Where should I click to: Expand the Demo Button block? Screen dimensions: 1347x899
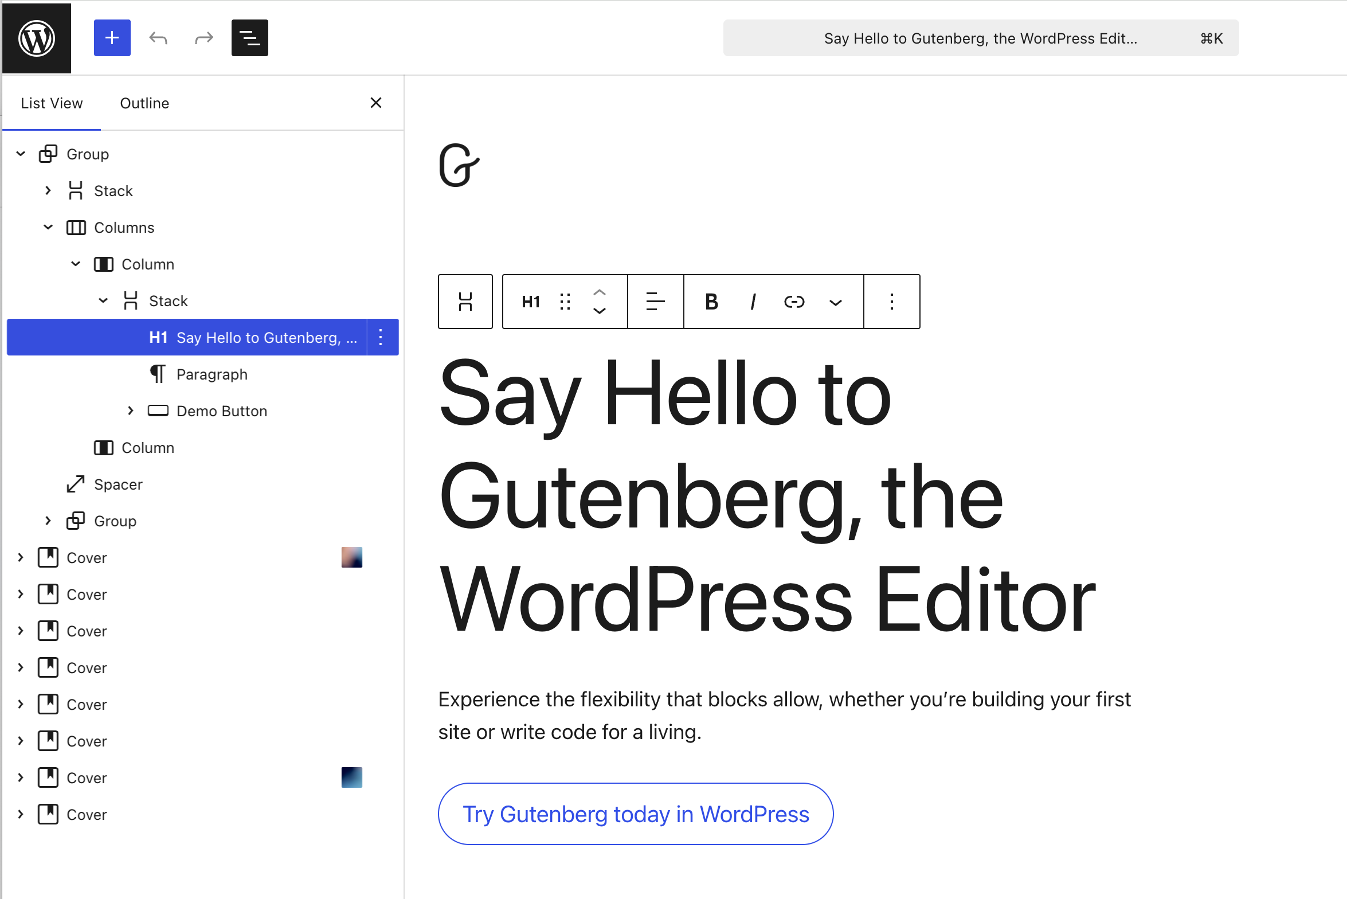(131, 411)
